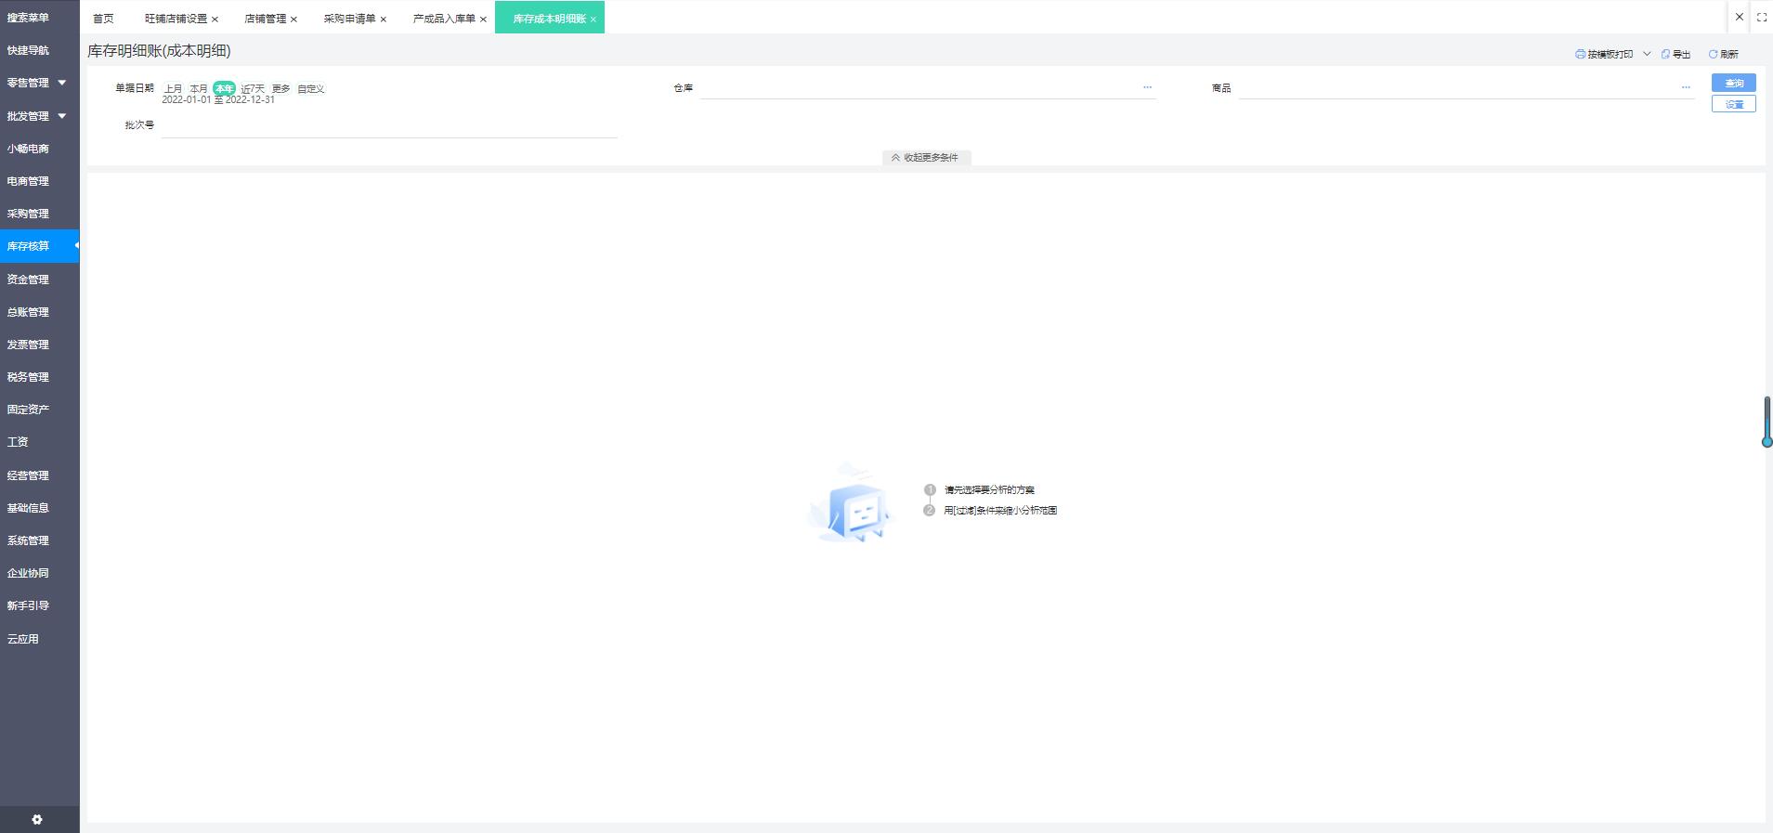Click the close-all tabs X icon
Screen dimensions: 1773x833
tap(1740, 17)
